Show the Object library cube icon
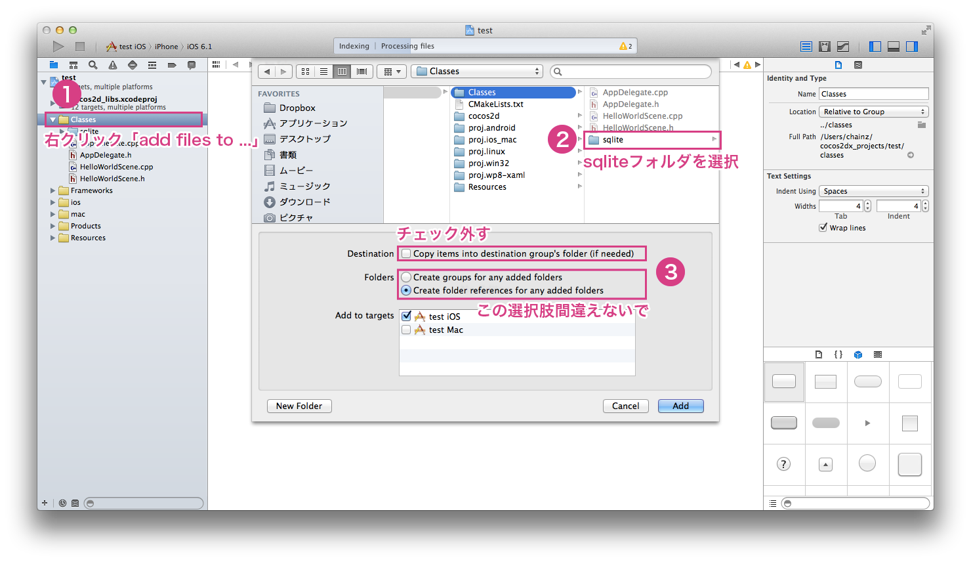The height and width of the screenshot is (562, 971). (x=858, y=355)
